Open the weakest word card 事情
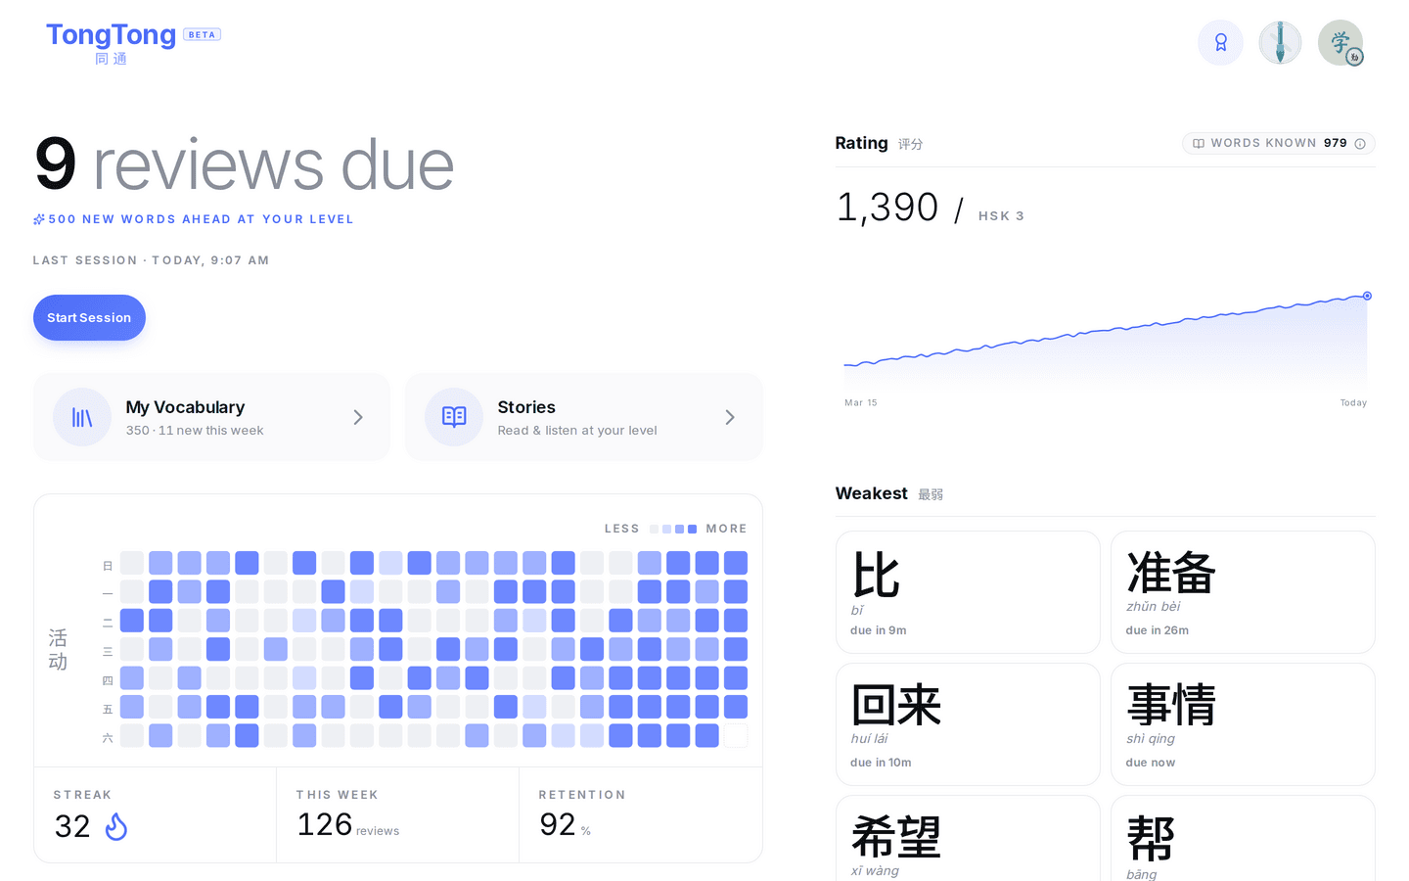Image resolution: width=1409 pixels, height=881 pixels. pos(1243,724)
